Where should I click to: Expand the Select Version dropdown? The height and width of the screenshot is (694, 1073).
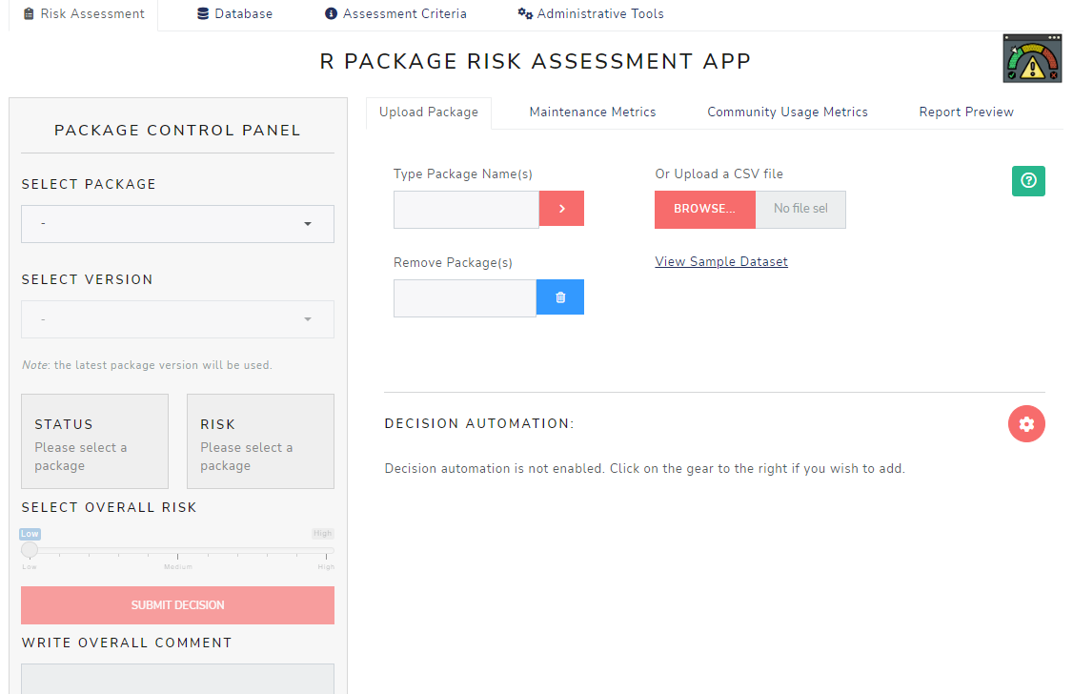click(177, 318)
